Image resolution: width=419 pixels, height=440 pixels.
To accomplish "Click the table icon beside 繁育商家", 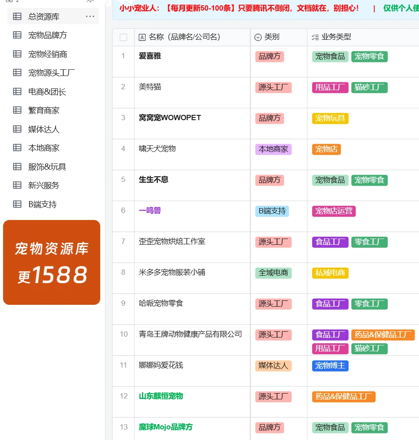I will [17, 110].
